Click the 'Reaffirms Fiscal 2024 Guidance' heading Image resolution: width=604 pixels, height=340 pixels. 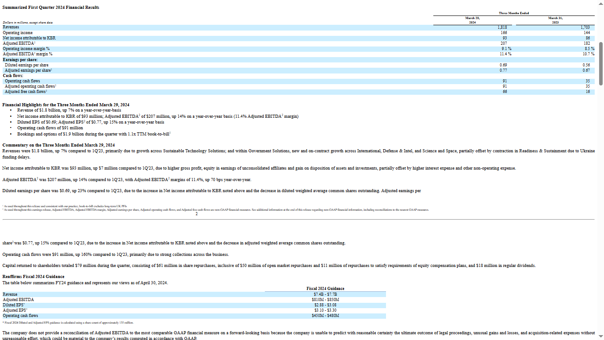33,277
